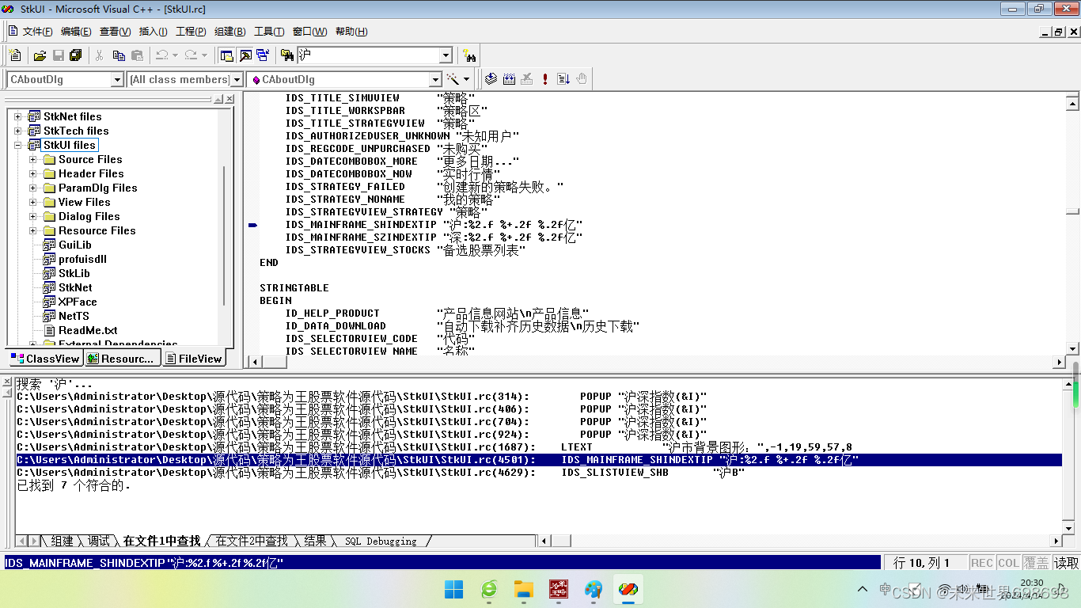This screenshot has width=1081, height=608.
Task: Copy selection using toolbar Copy icon
Action: point(119,55)
